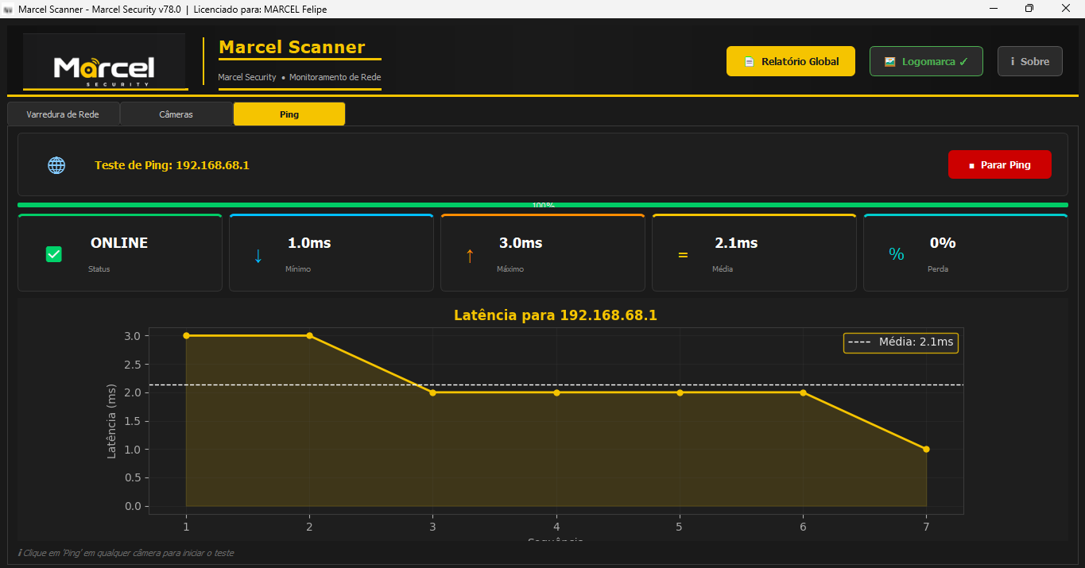Click the globe icon beside Teste de Ping
This screenshot has width=1085, height=568.
coord(56,165)
